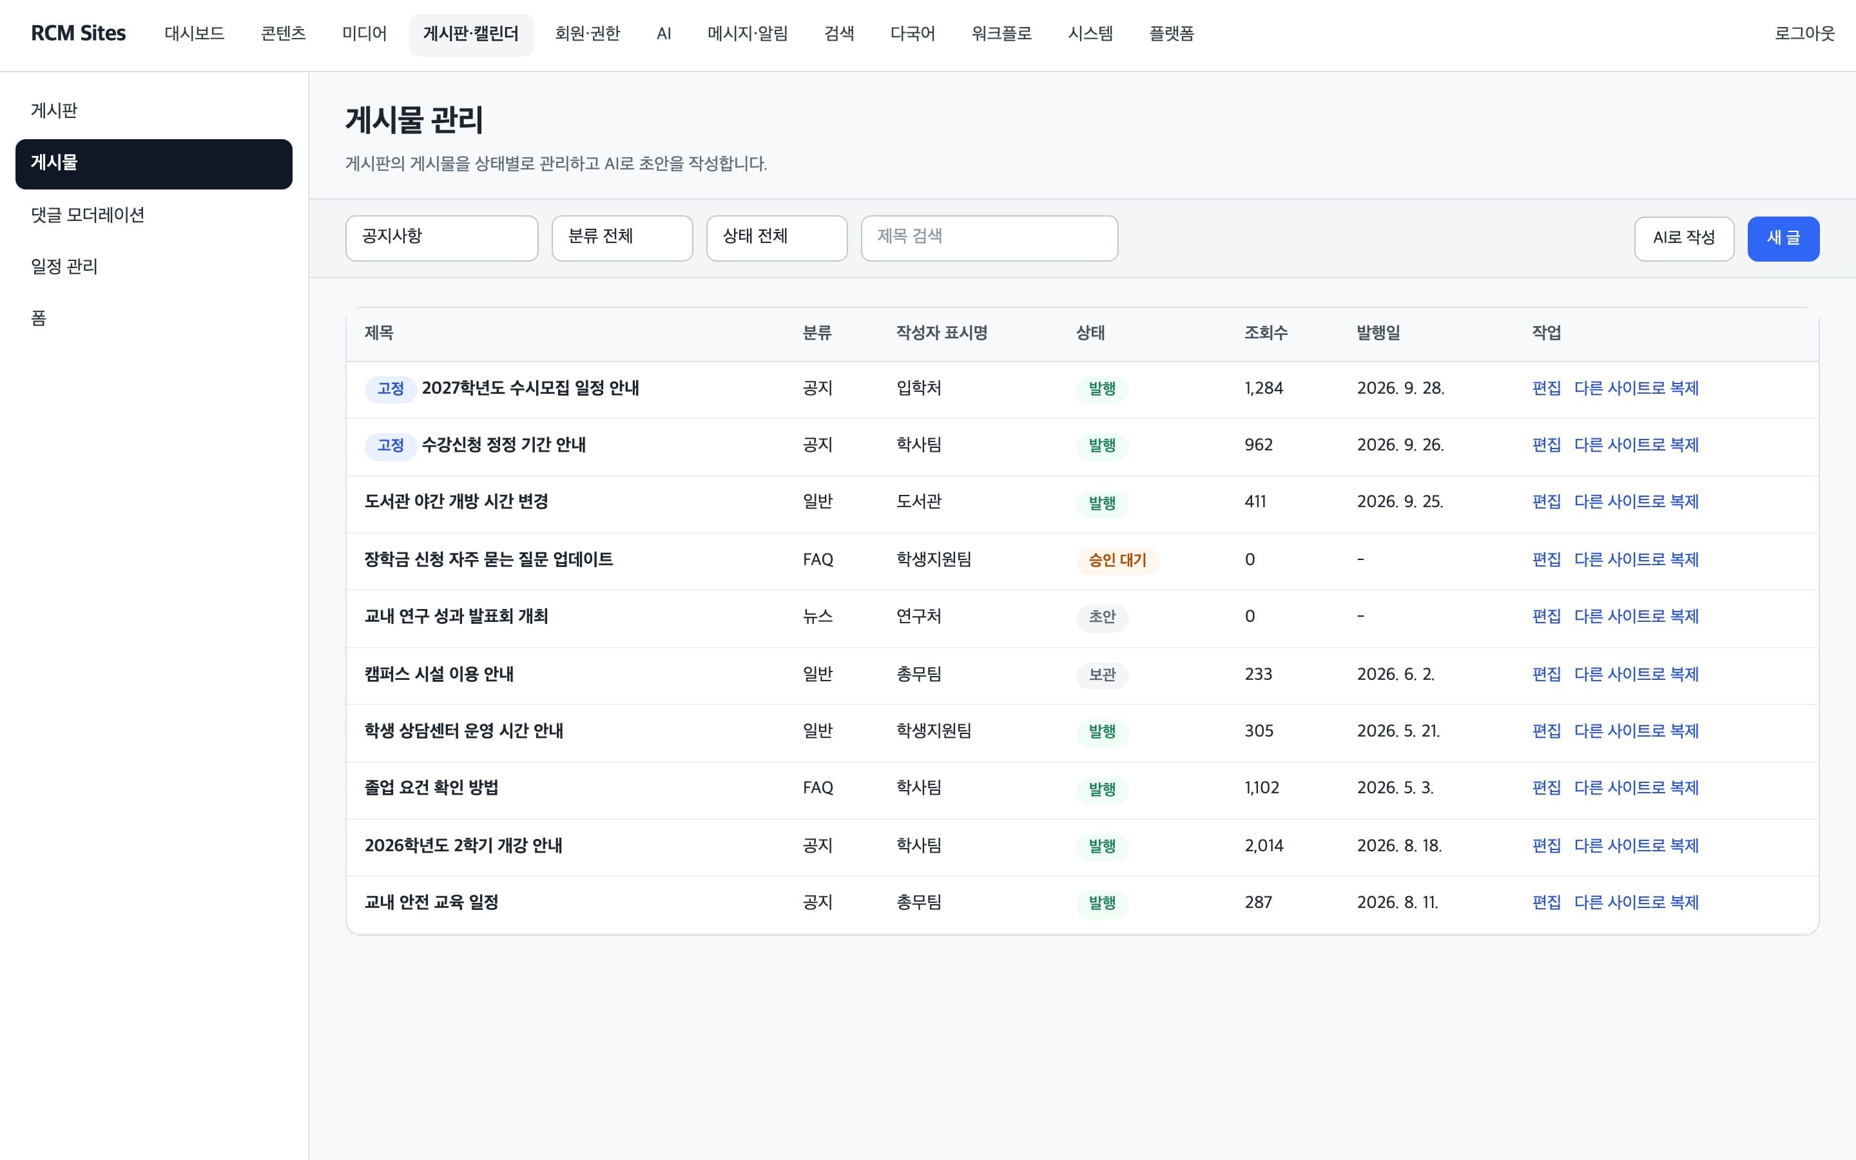1856x1160 pixels.
Task: Click the title 교내 연구 성과 발표회 개최
Action: (456, 617)
